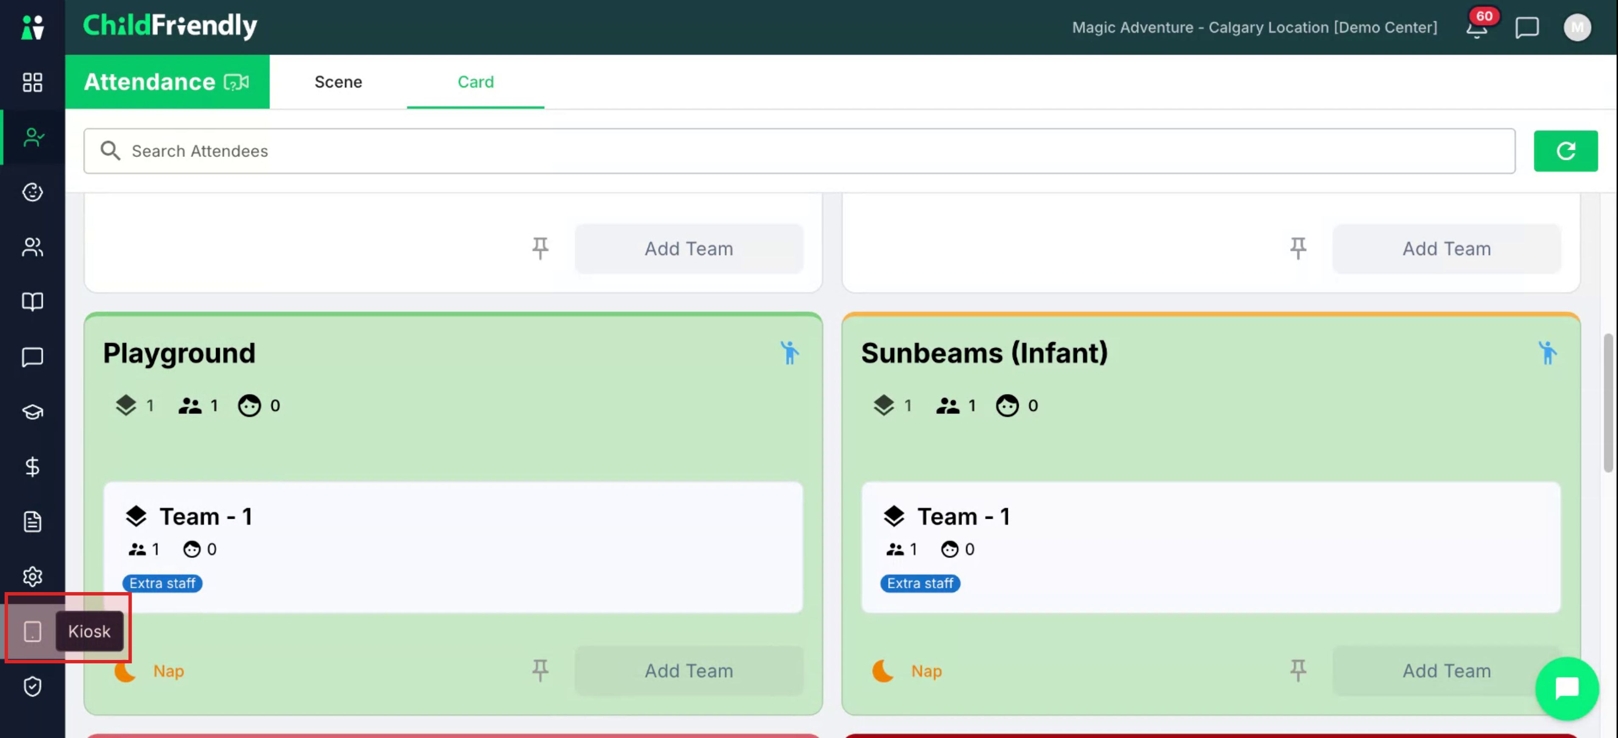Click the Sunbeams (Infant) room title

984,353
